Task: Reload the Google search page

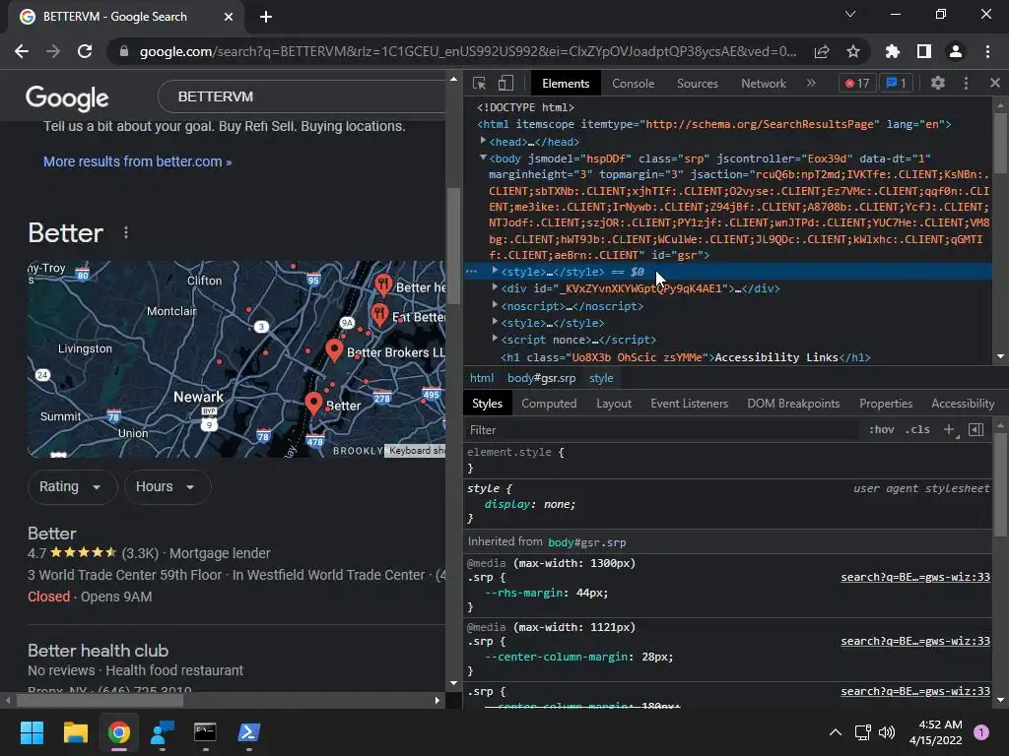Action: (x=85, y=51)
